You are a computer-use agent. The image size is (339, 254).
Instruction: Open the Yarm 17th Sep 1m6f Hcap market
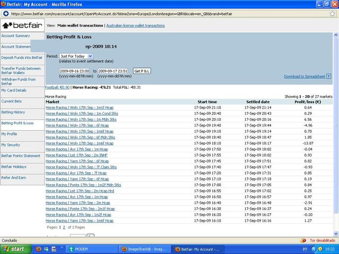tap(79, 221)
